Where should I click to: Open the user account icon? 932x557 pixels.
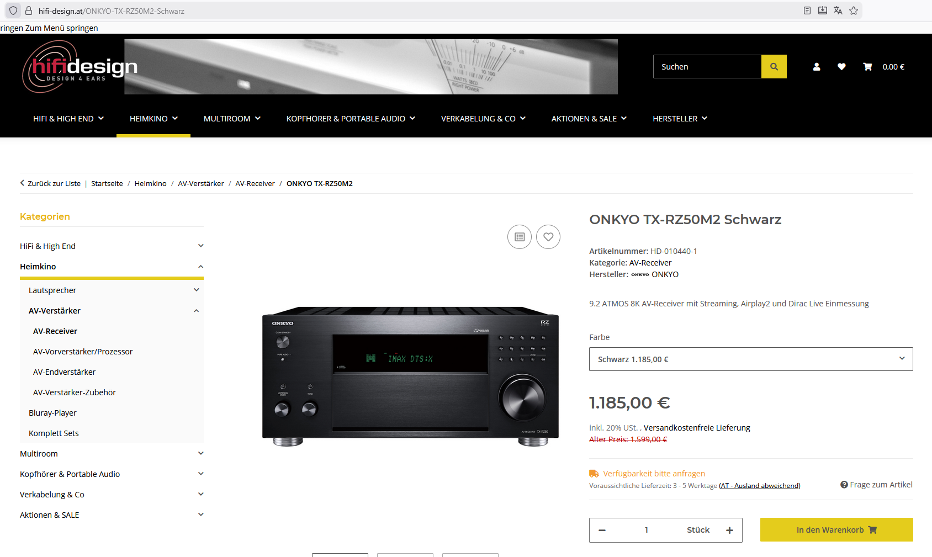click(x=816, y=67)
